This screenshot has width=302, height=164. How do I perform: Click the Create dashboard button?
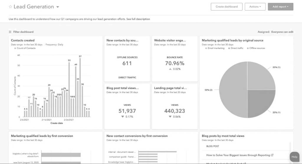coord(226,7)
